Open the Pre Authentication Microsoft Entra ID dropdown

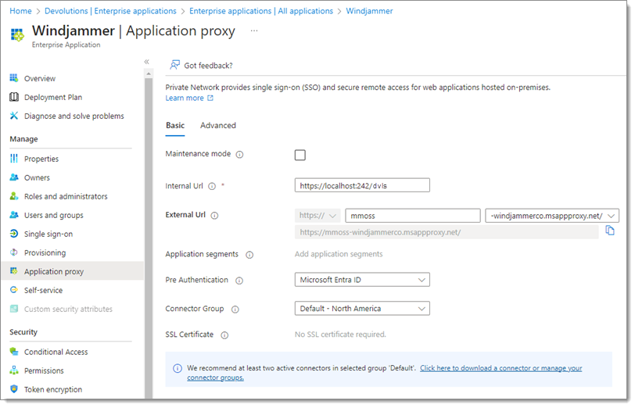coord(362,280)
